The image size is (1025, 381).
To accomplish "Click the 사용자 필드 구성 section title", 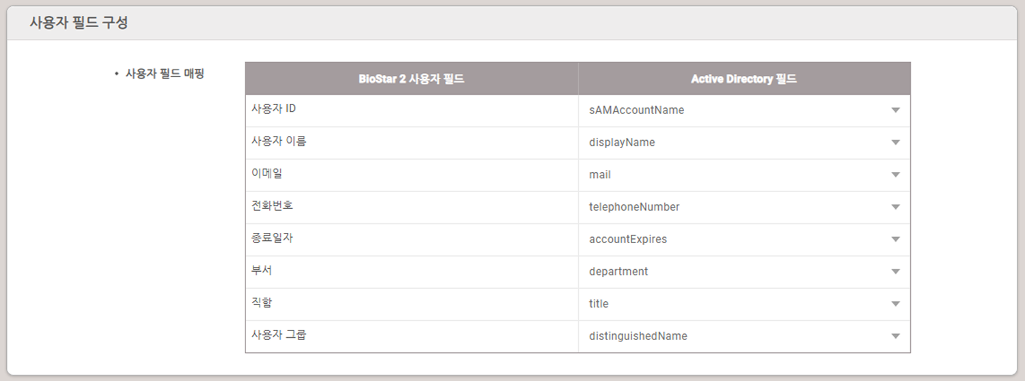I will [79, 22].
